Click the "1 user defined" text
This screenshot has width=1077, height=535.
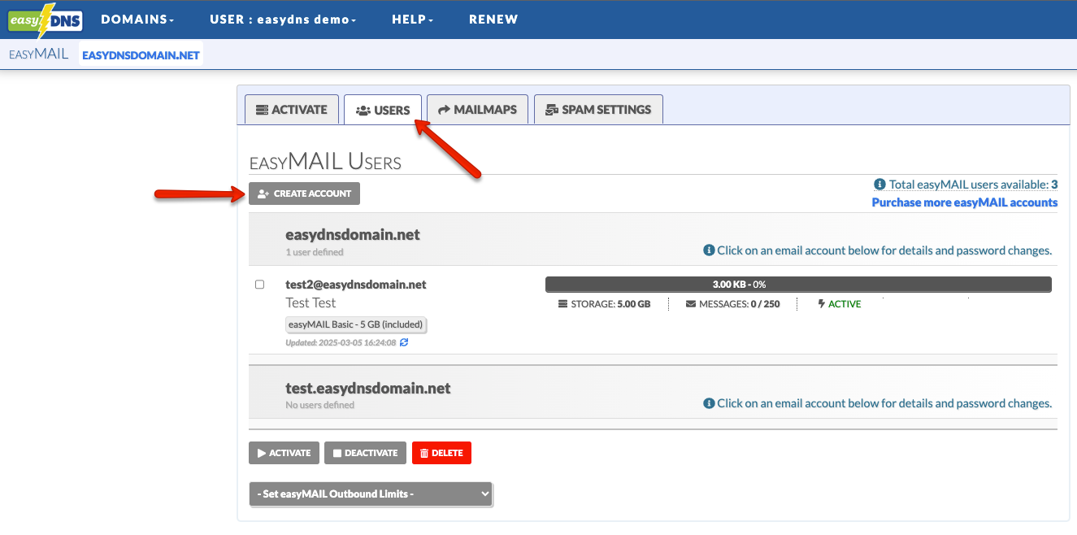pyautogui.click(x=315, y=252)
